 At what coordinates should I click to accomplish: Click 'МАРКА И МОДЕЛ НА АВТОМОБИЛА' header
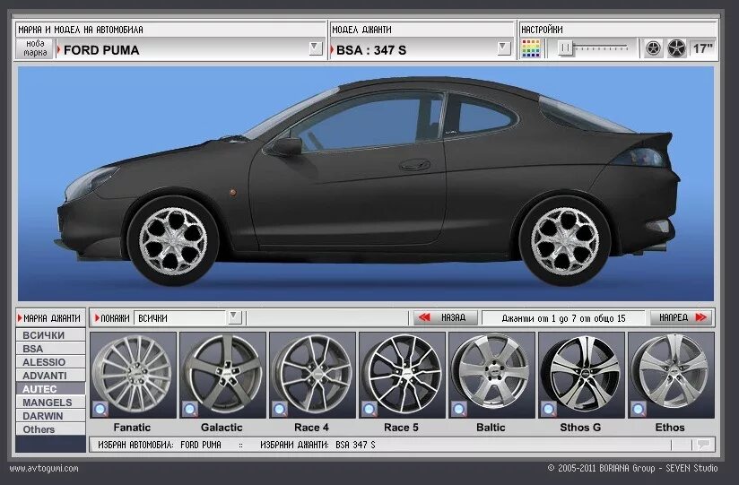pos(80,30)
